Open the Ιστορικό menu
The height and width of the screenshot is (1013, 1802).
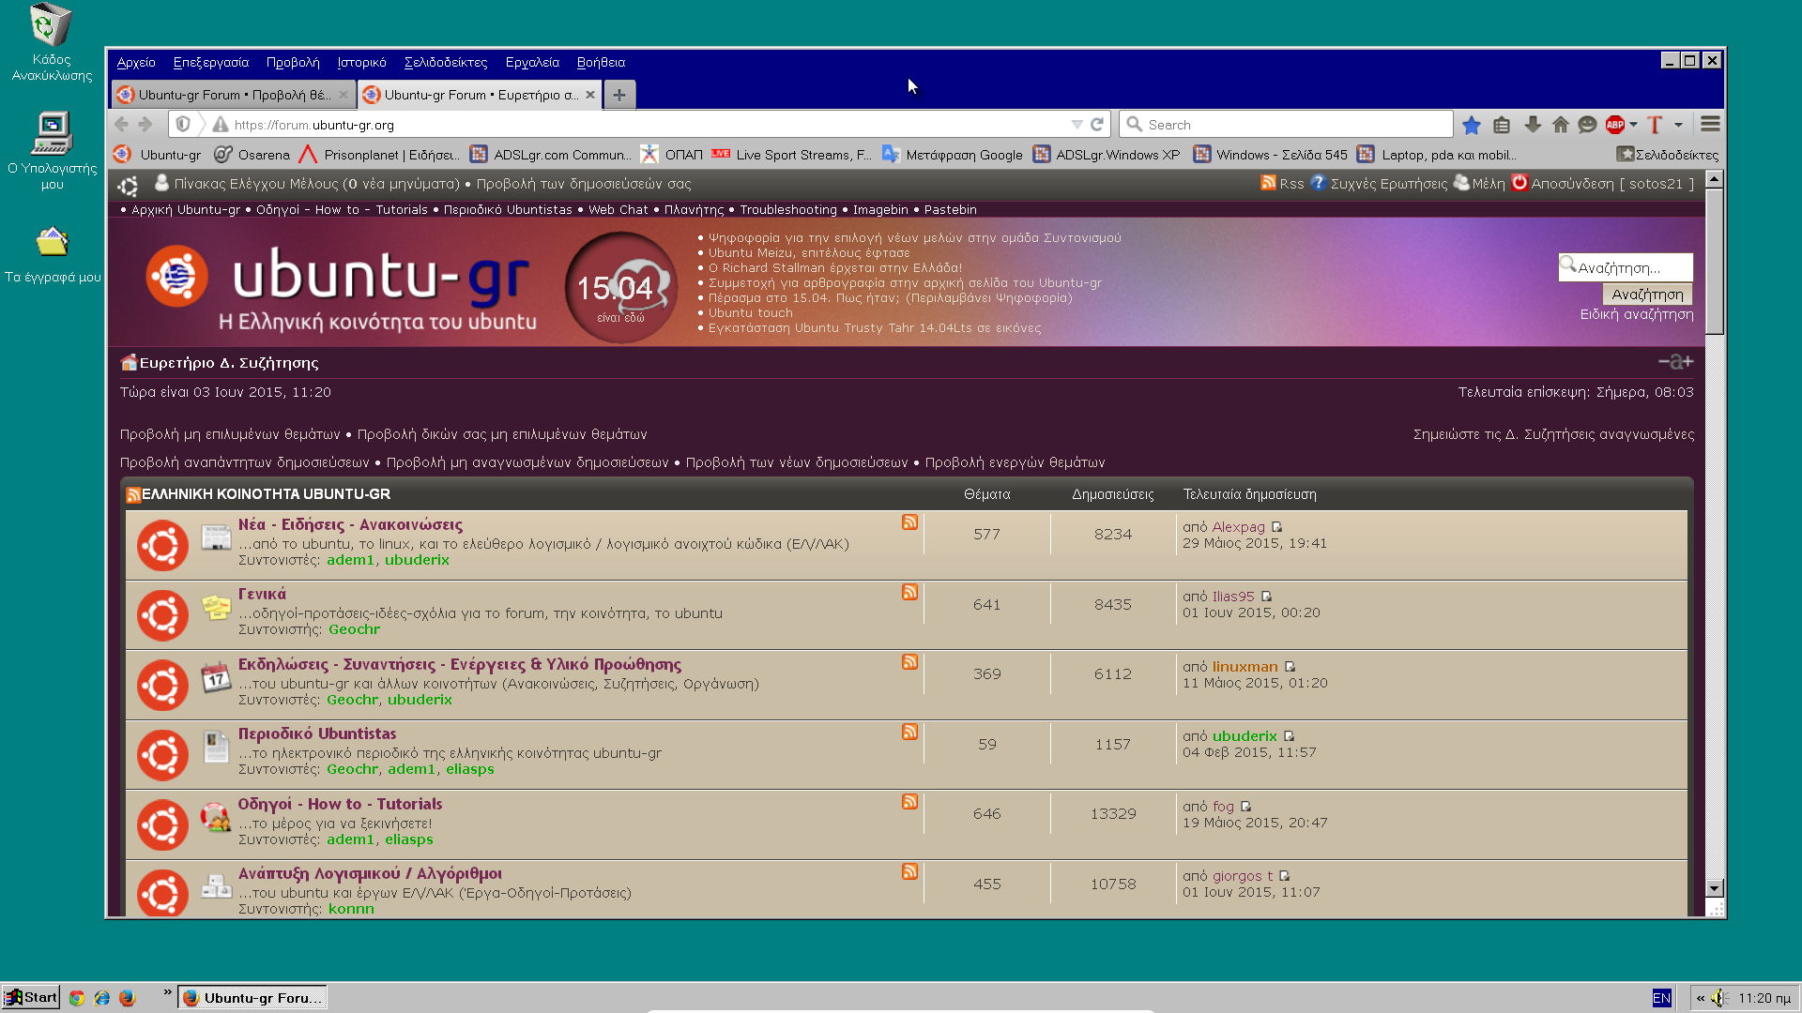[361, 62]
